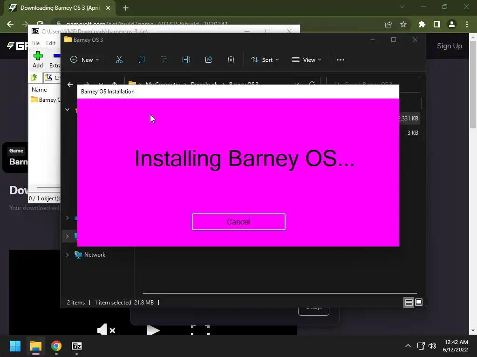Select the Barney folder in 7-Zip list
Image resolution: width=477 pixels, height=357 pixels.
point(46,99)
